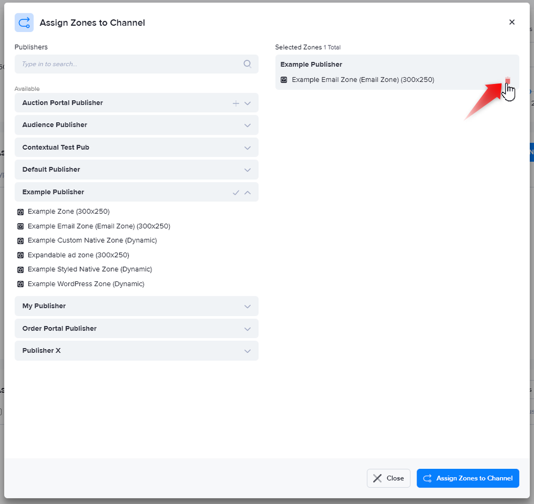534x504 pixels.
Task: Select available Example Email Zone (Email Zone) (300x250)
Action: click(99, 226)
